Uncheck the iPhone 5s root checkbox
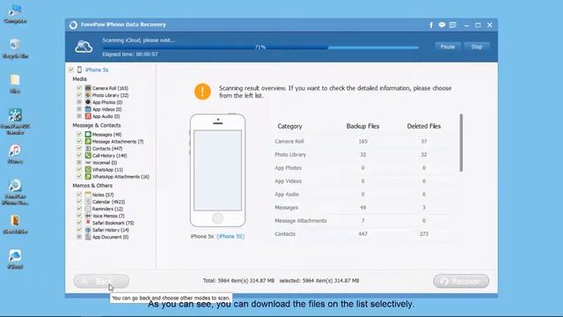This screenshot has height=317, width=563. [x=70, y=70]
